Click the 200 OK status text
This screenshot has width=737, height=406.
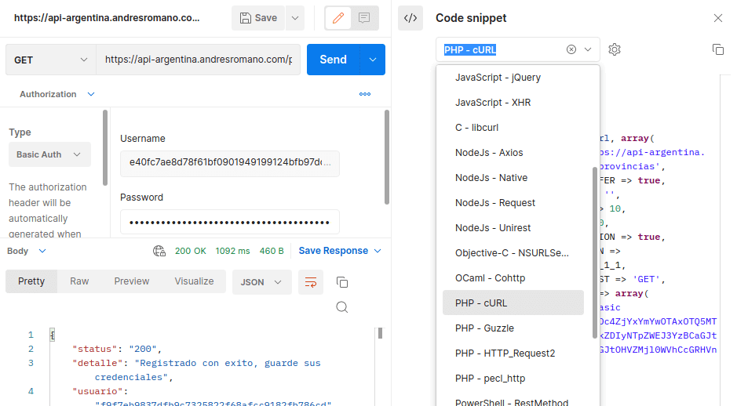191,251
